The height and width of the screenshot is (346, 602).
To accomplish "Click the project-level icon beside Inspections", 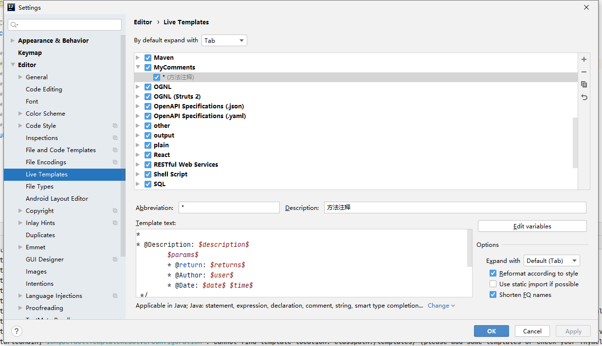I will 115,138.
